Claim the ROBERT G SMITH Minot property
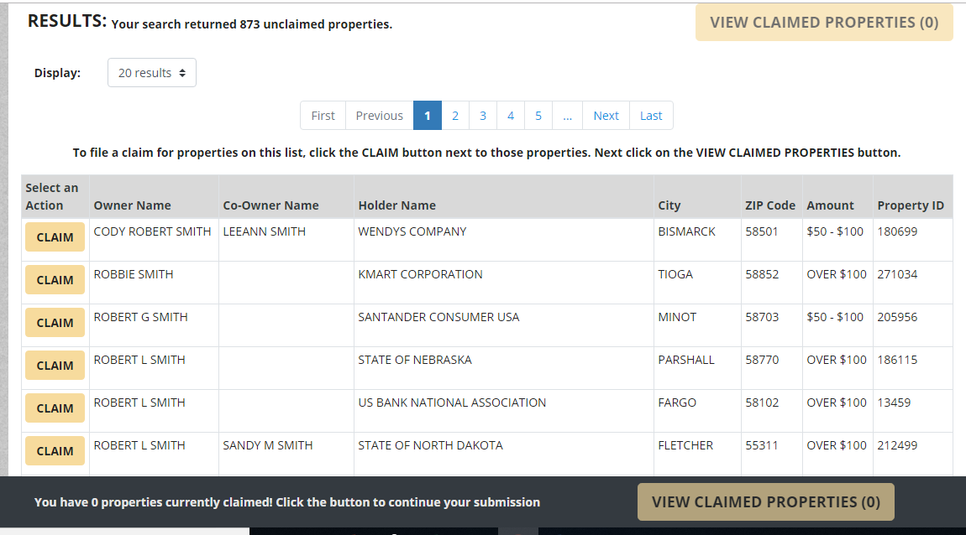Screen dimensions: 966x535 54,322
